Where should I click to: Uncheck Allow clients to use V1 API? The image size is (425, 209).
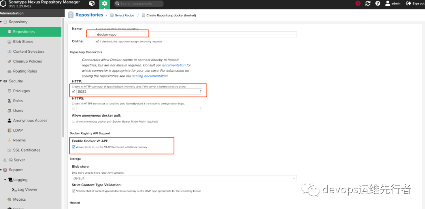pos(74,147)
